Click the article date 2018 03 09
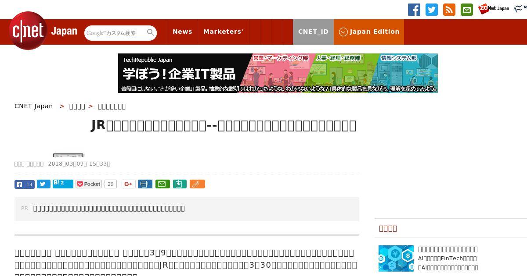Screen dimensions: 527x276 (x=79, y=164)
